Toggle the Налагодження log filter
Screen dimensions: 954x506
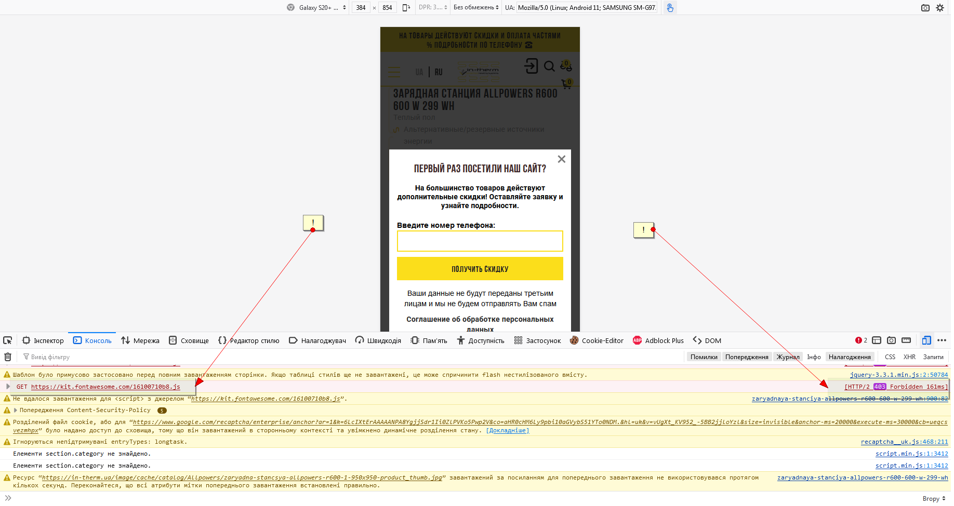coord(850,357)
